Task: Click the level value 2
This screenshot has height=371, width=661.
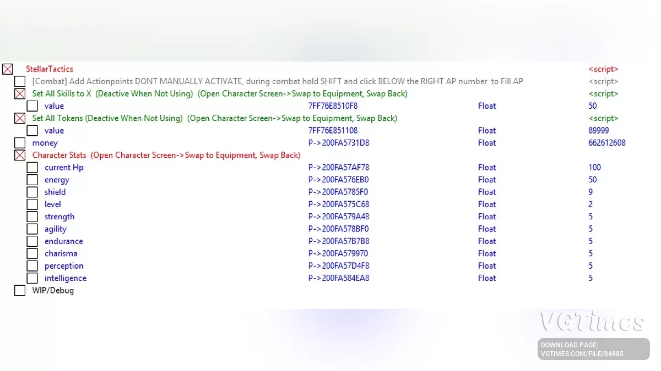Action: [590, 204]
